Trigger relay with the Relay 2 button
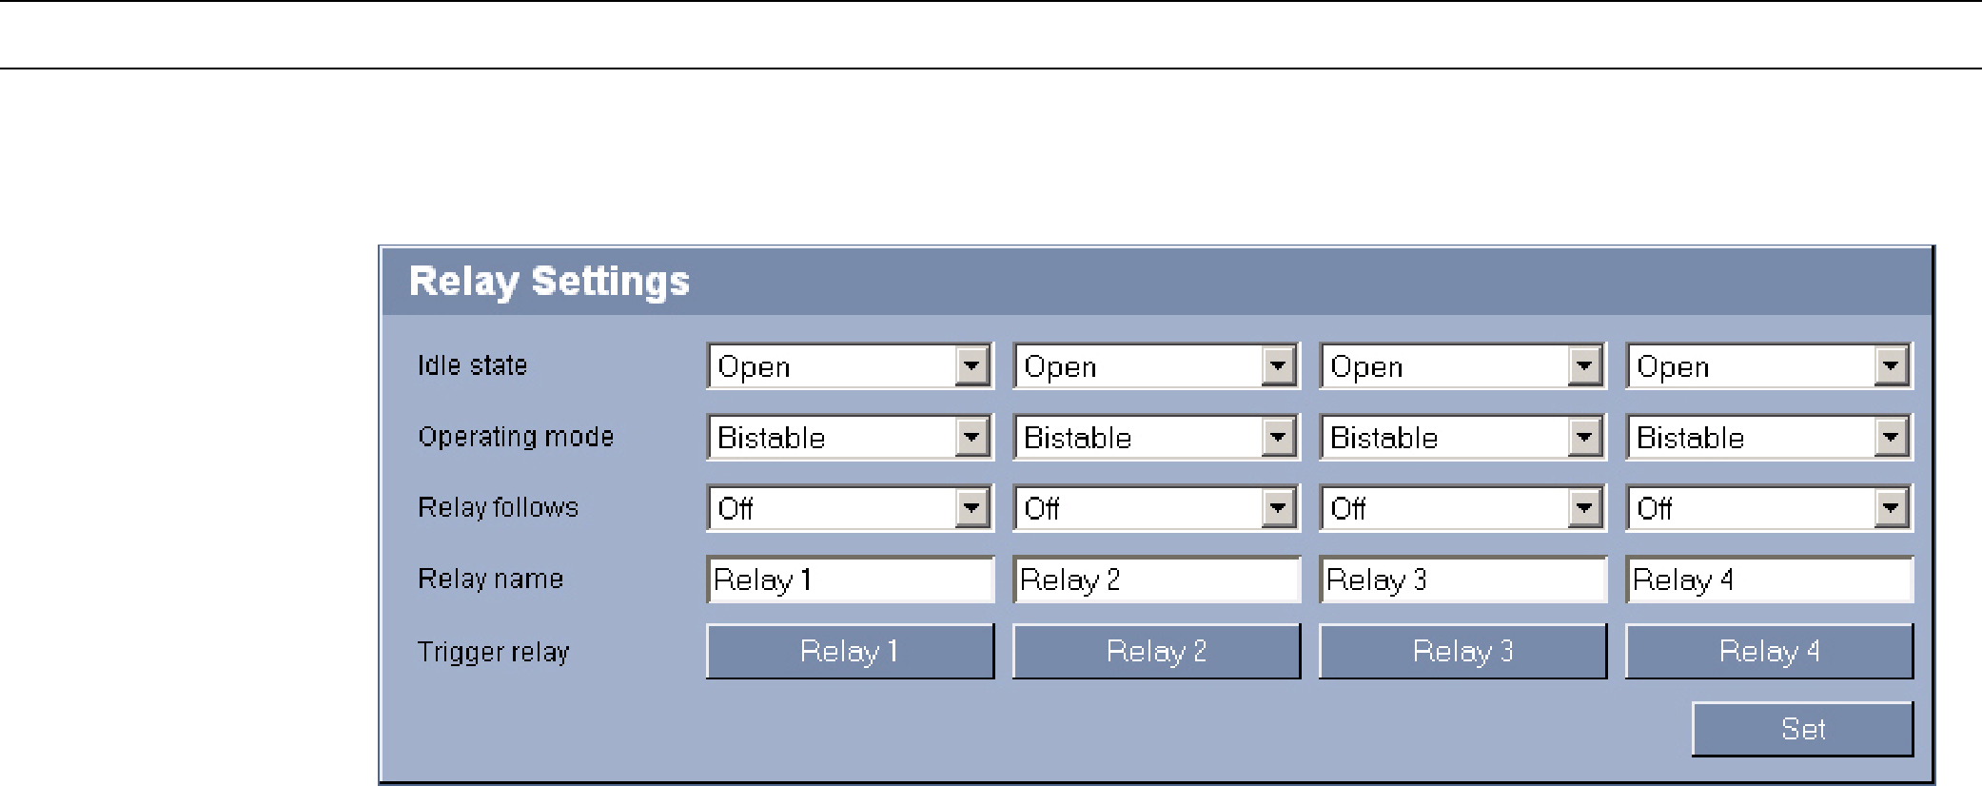The height and width of the screenshot is (786, 1982). pyautogui.click(x=1156, y=651)
